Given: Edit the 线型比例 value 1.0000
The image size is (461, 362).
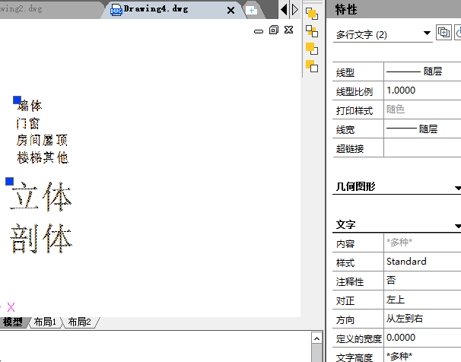Looking at the screenshot, I should click(422, 90).
